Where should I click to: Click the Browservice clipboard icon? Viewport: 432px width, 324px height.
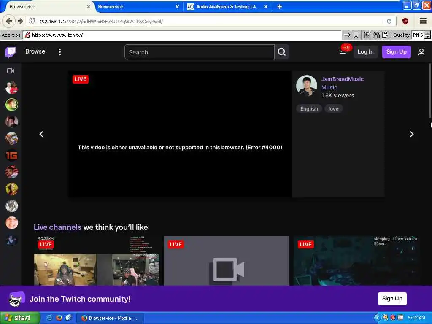tap(386, 35)
